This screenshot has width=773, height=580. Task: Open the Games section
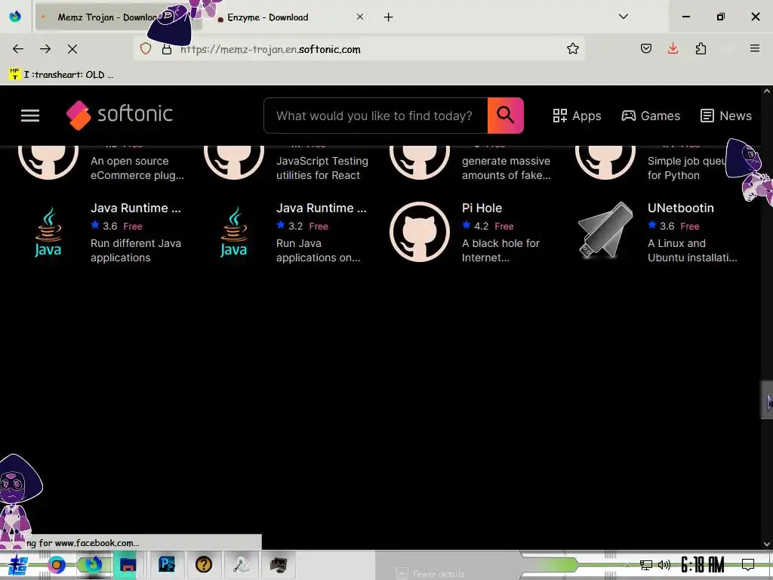[x=651, y=116]
